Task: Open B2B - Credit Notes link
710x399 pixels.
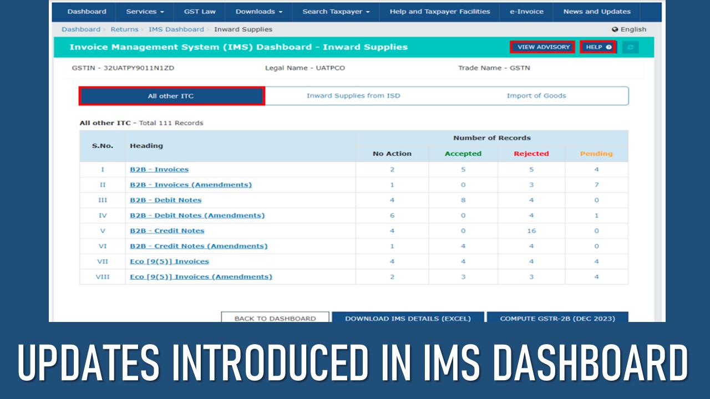Action: point(167,231)
